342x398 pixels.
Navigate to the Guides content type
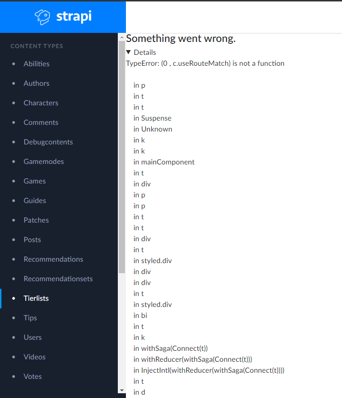pyautogui.click(x=35, y=200)
